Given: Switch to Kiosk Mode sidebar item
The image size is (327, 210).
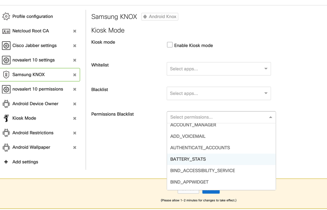Looking at the screenshot, I should point(24,118).
